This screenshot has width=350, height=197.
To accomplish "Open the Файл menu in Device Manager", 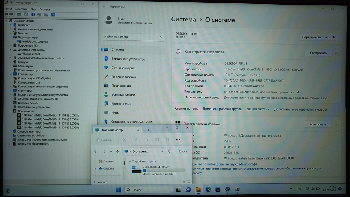I will [x=8, y=9].
